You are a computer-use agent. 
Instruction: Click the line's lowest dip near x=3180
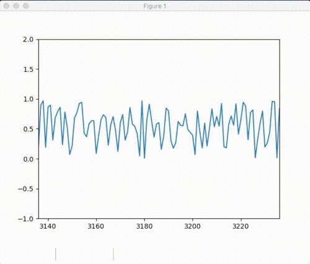[x=144, y=158]
